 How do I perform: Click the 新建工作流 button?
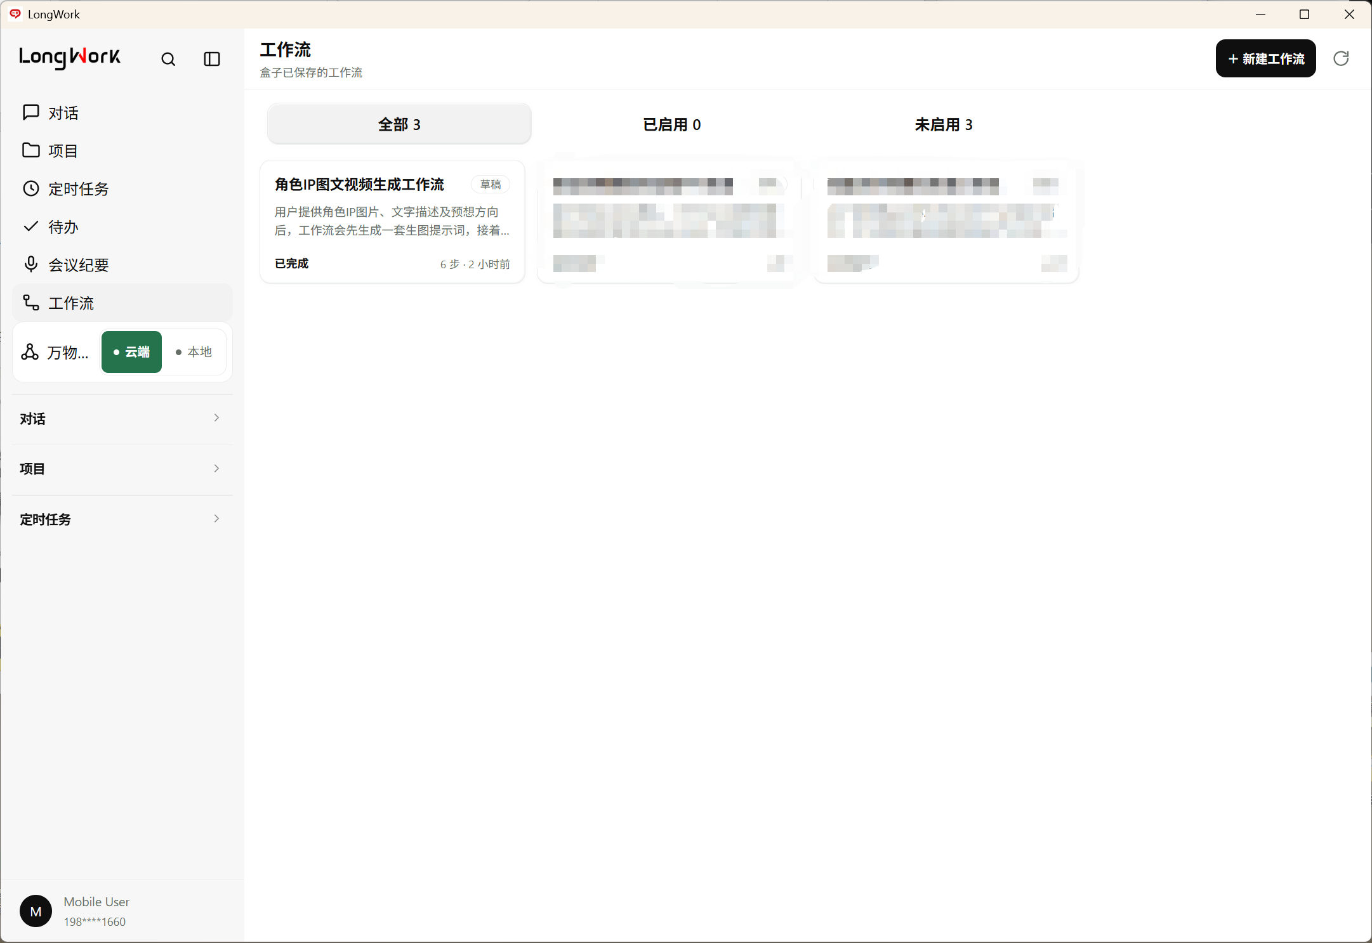click(x=1265, y=59)
